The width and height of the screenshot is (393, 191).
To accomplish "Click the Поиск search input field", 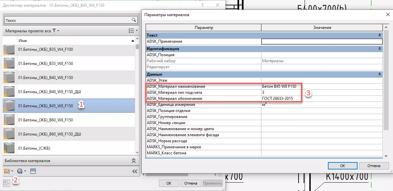I will pos(67,20).
